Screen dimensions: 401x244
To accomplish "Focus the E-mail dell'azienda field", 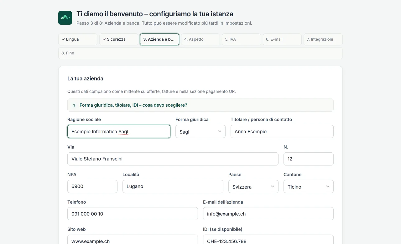I will pos(268,214).
